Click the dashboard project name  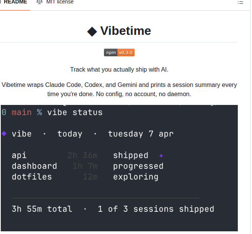pos(35,166)
